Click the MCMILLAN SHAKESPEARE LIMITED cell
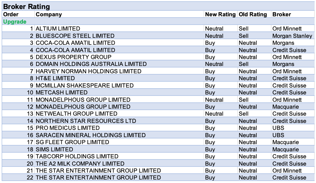Image resolution: width=316 pixels, height=183 pixels. 85,85
